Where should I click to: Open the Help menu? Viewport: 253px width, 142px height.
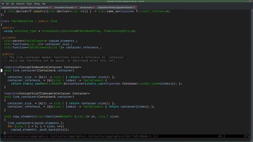[43, 4]
